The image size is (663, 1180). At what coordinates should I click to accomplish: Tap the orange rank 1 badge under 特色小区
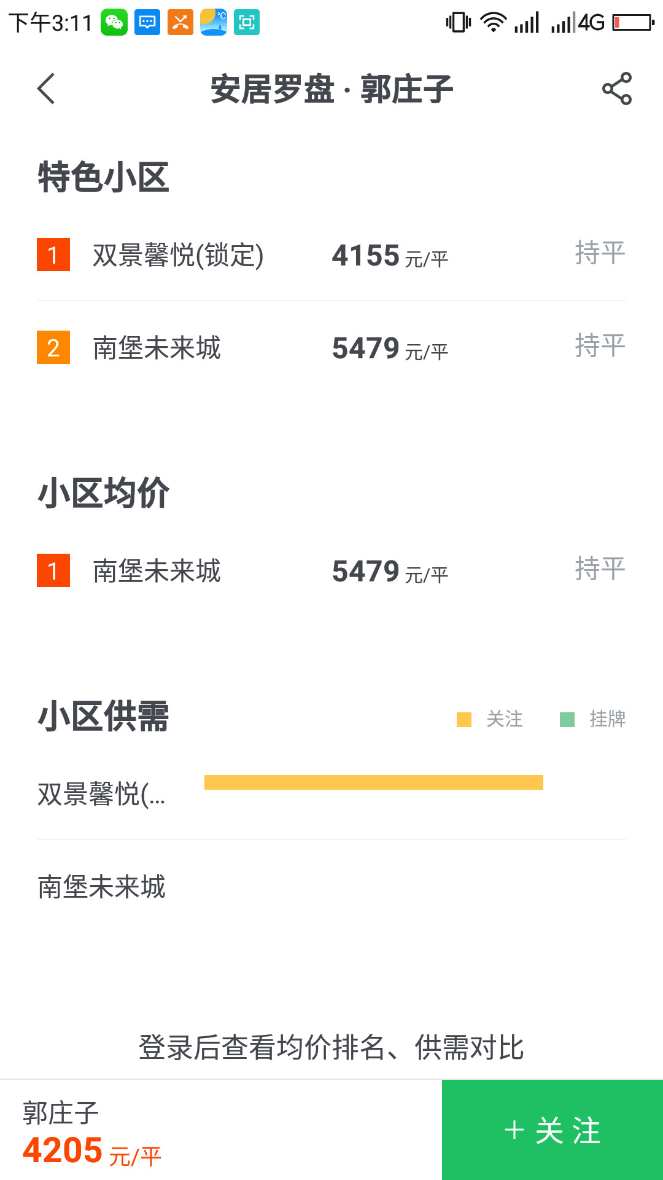pos(53,254)
